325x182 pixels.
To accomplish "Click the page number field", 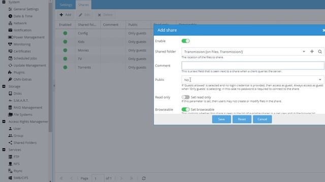I will pyautogui.click(x=97, y=178).
